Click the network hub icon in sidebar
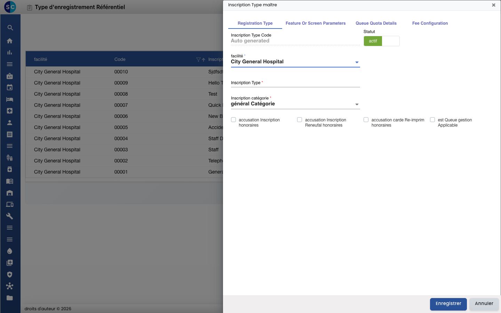The image size is (501, 313). pos(10,286)
